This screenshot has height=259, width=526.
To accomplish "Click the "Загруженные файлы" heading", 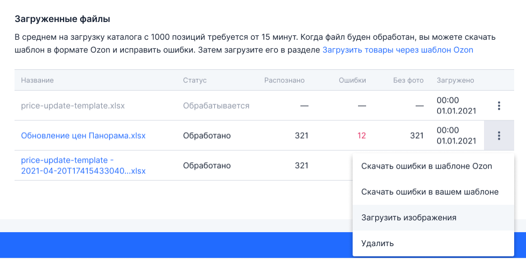I will click(62, 19).
